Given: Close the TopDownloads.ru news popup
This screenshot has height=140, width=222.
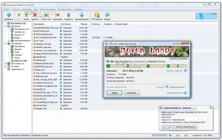Looking at the screenshot, I should point(211,108).
